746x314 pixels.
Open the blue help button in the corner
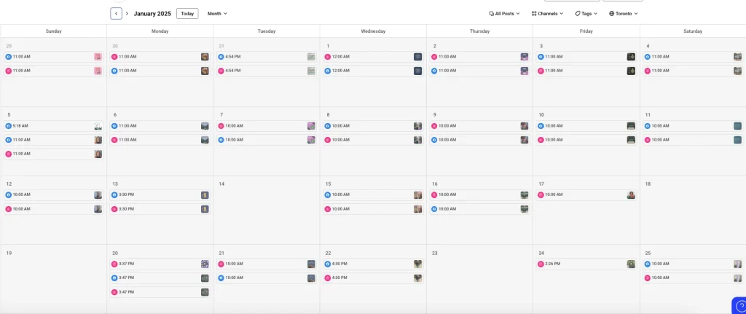pos(739,306)
